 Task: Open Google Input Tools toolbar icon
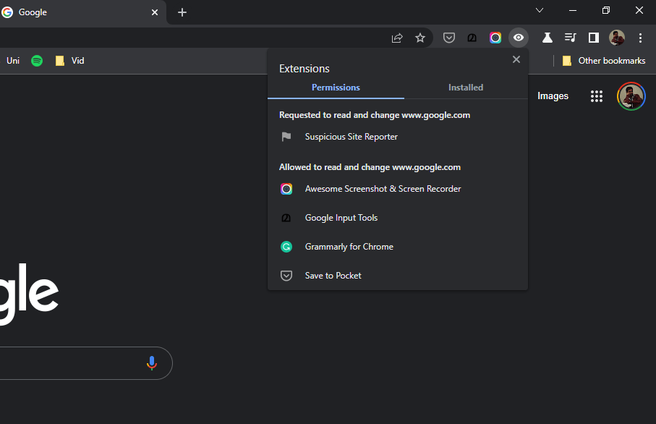(x=472, y=38)
